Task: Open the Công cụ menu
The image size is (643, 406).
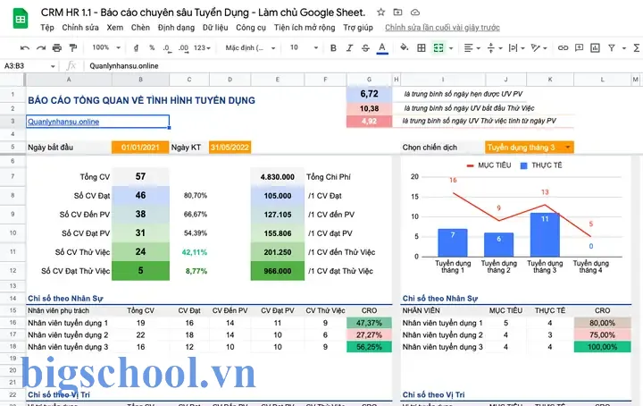Action: [x=251, y=28]
